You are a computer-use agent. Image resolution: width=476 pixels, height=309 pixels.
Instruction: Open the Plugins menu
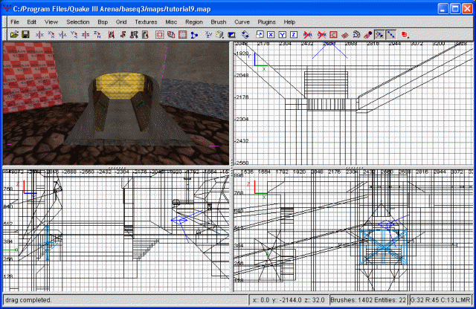click(x=266, y=22)
